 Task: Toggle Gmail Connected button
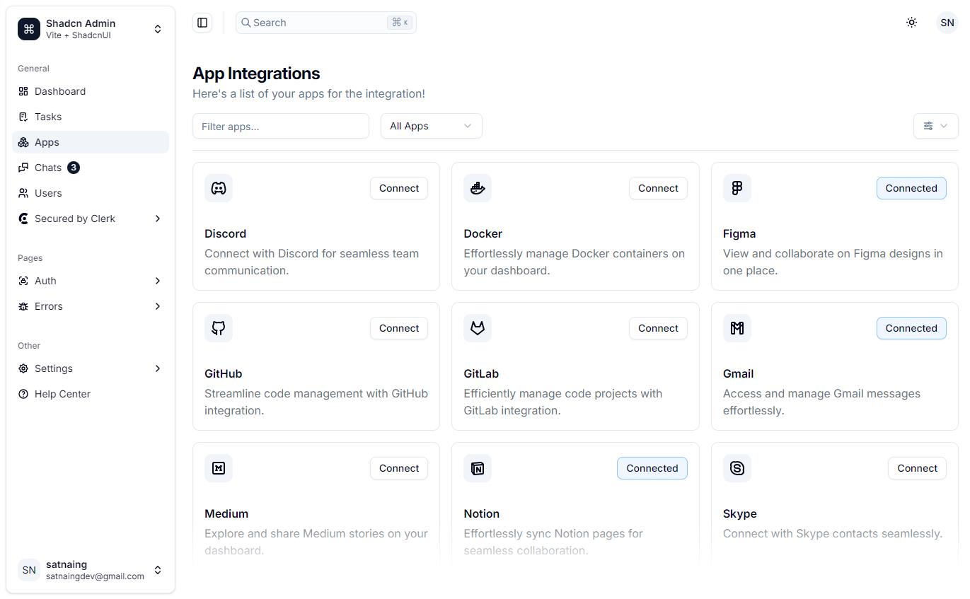(911, 328)
